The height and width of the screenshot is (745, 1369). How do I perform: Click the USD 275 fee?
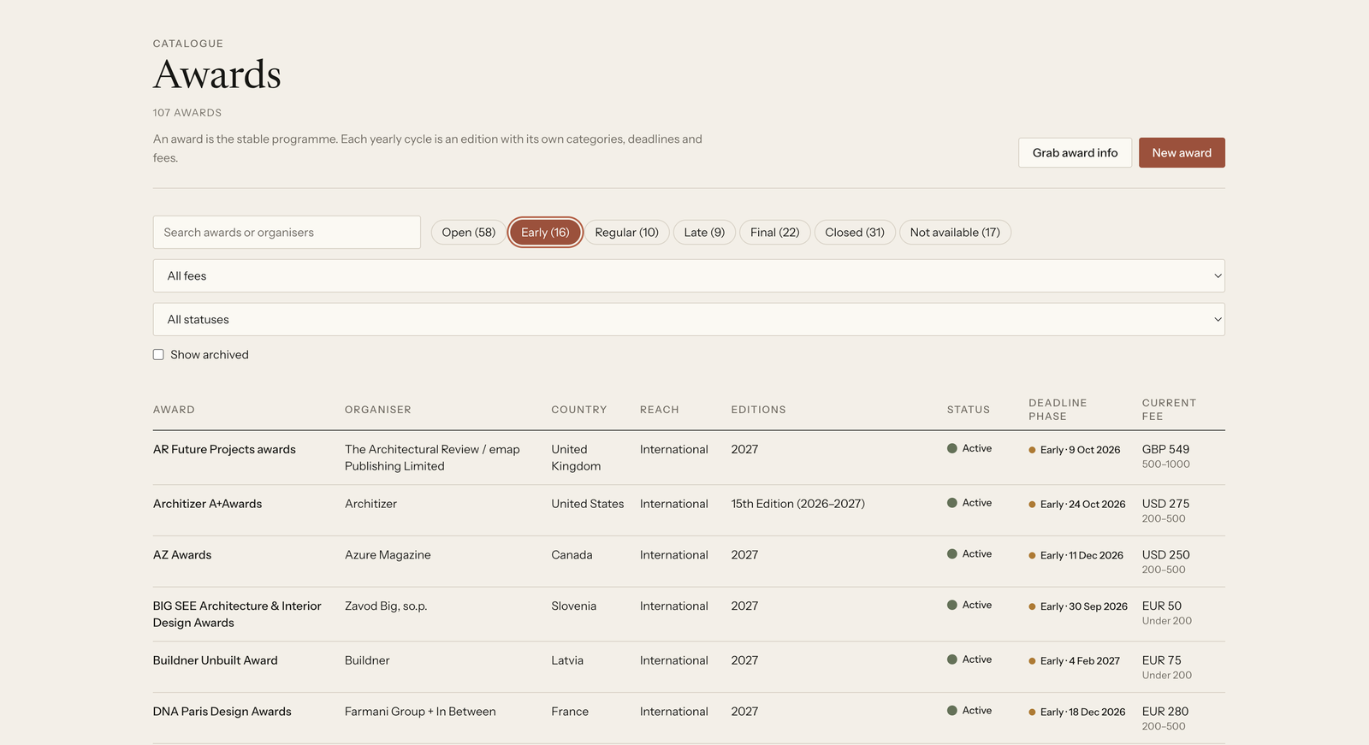coord(1165,504)
